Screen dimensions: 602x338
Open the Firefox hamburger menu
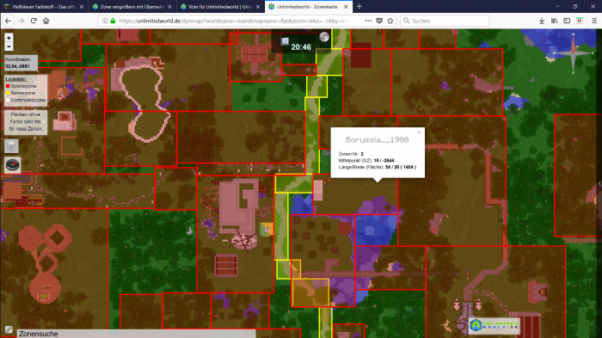[x=594, y=21]
